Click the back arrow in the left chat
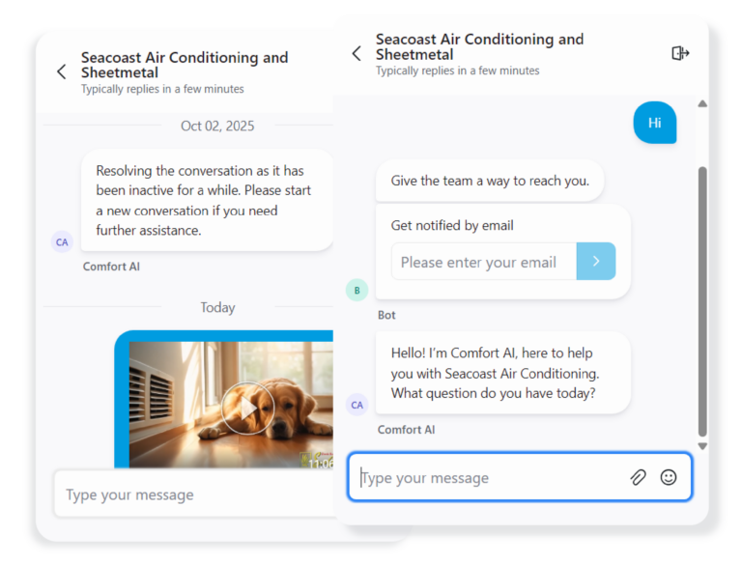742x564 pixels. click(62, 72)
